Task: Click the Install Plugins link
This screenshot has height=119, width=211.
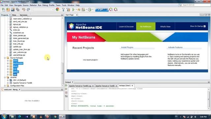Action: [x=127, y=47]
